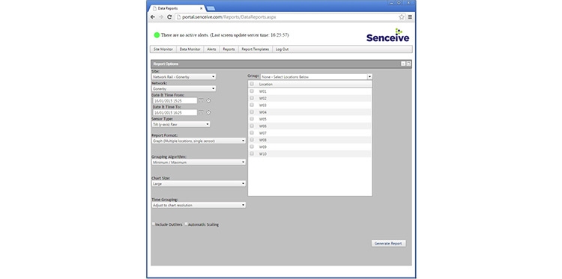Click Log Out in navigation bar
This screenshot has width=562, height=279.
tap(282, 49)
